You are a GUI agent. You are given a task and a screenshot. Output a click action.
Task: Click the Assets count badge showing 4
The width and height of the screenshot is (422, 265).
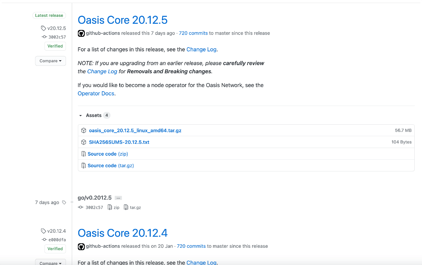click(107, 115)
